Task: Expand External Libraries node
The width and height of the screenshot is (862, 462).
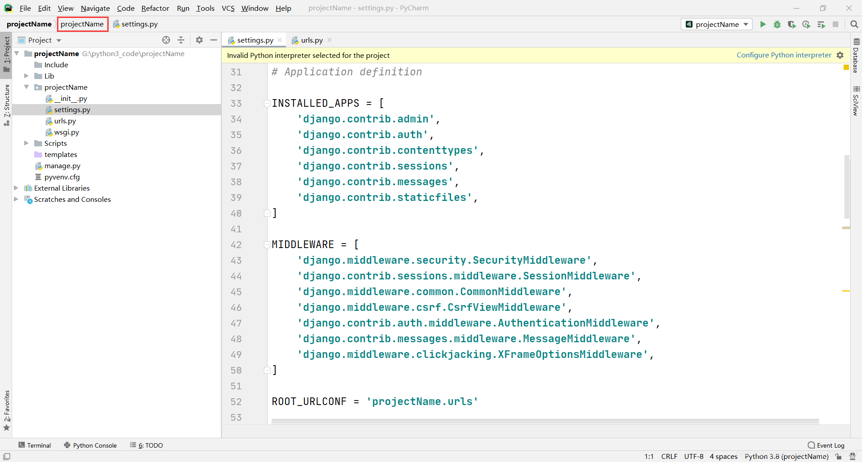Action: click(16, 188)
